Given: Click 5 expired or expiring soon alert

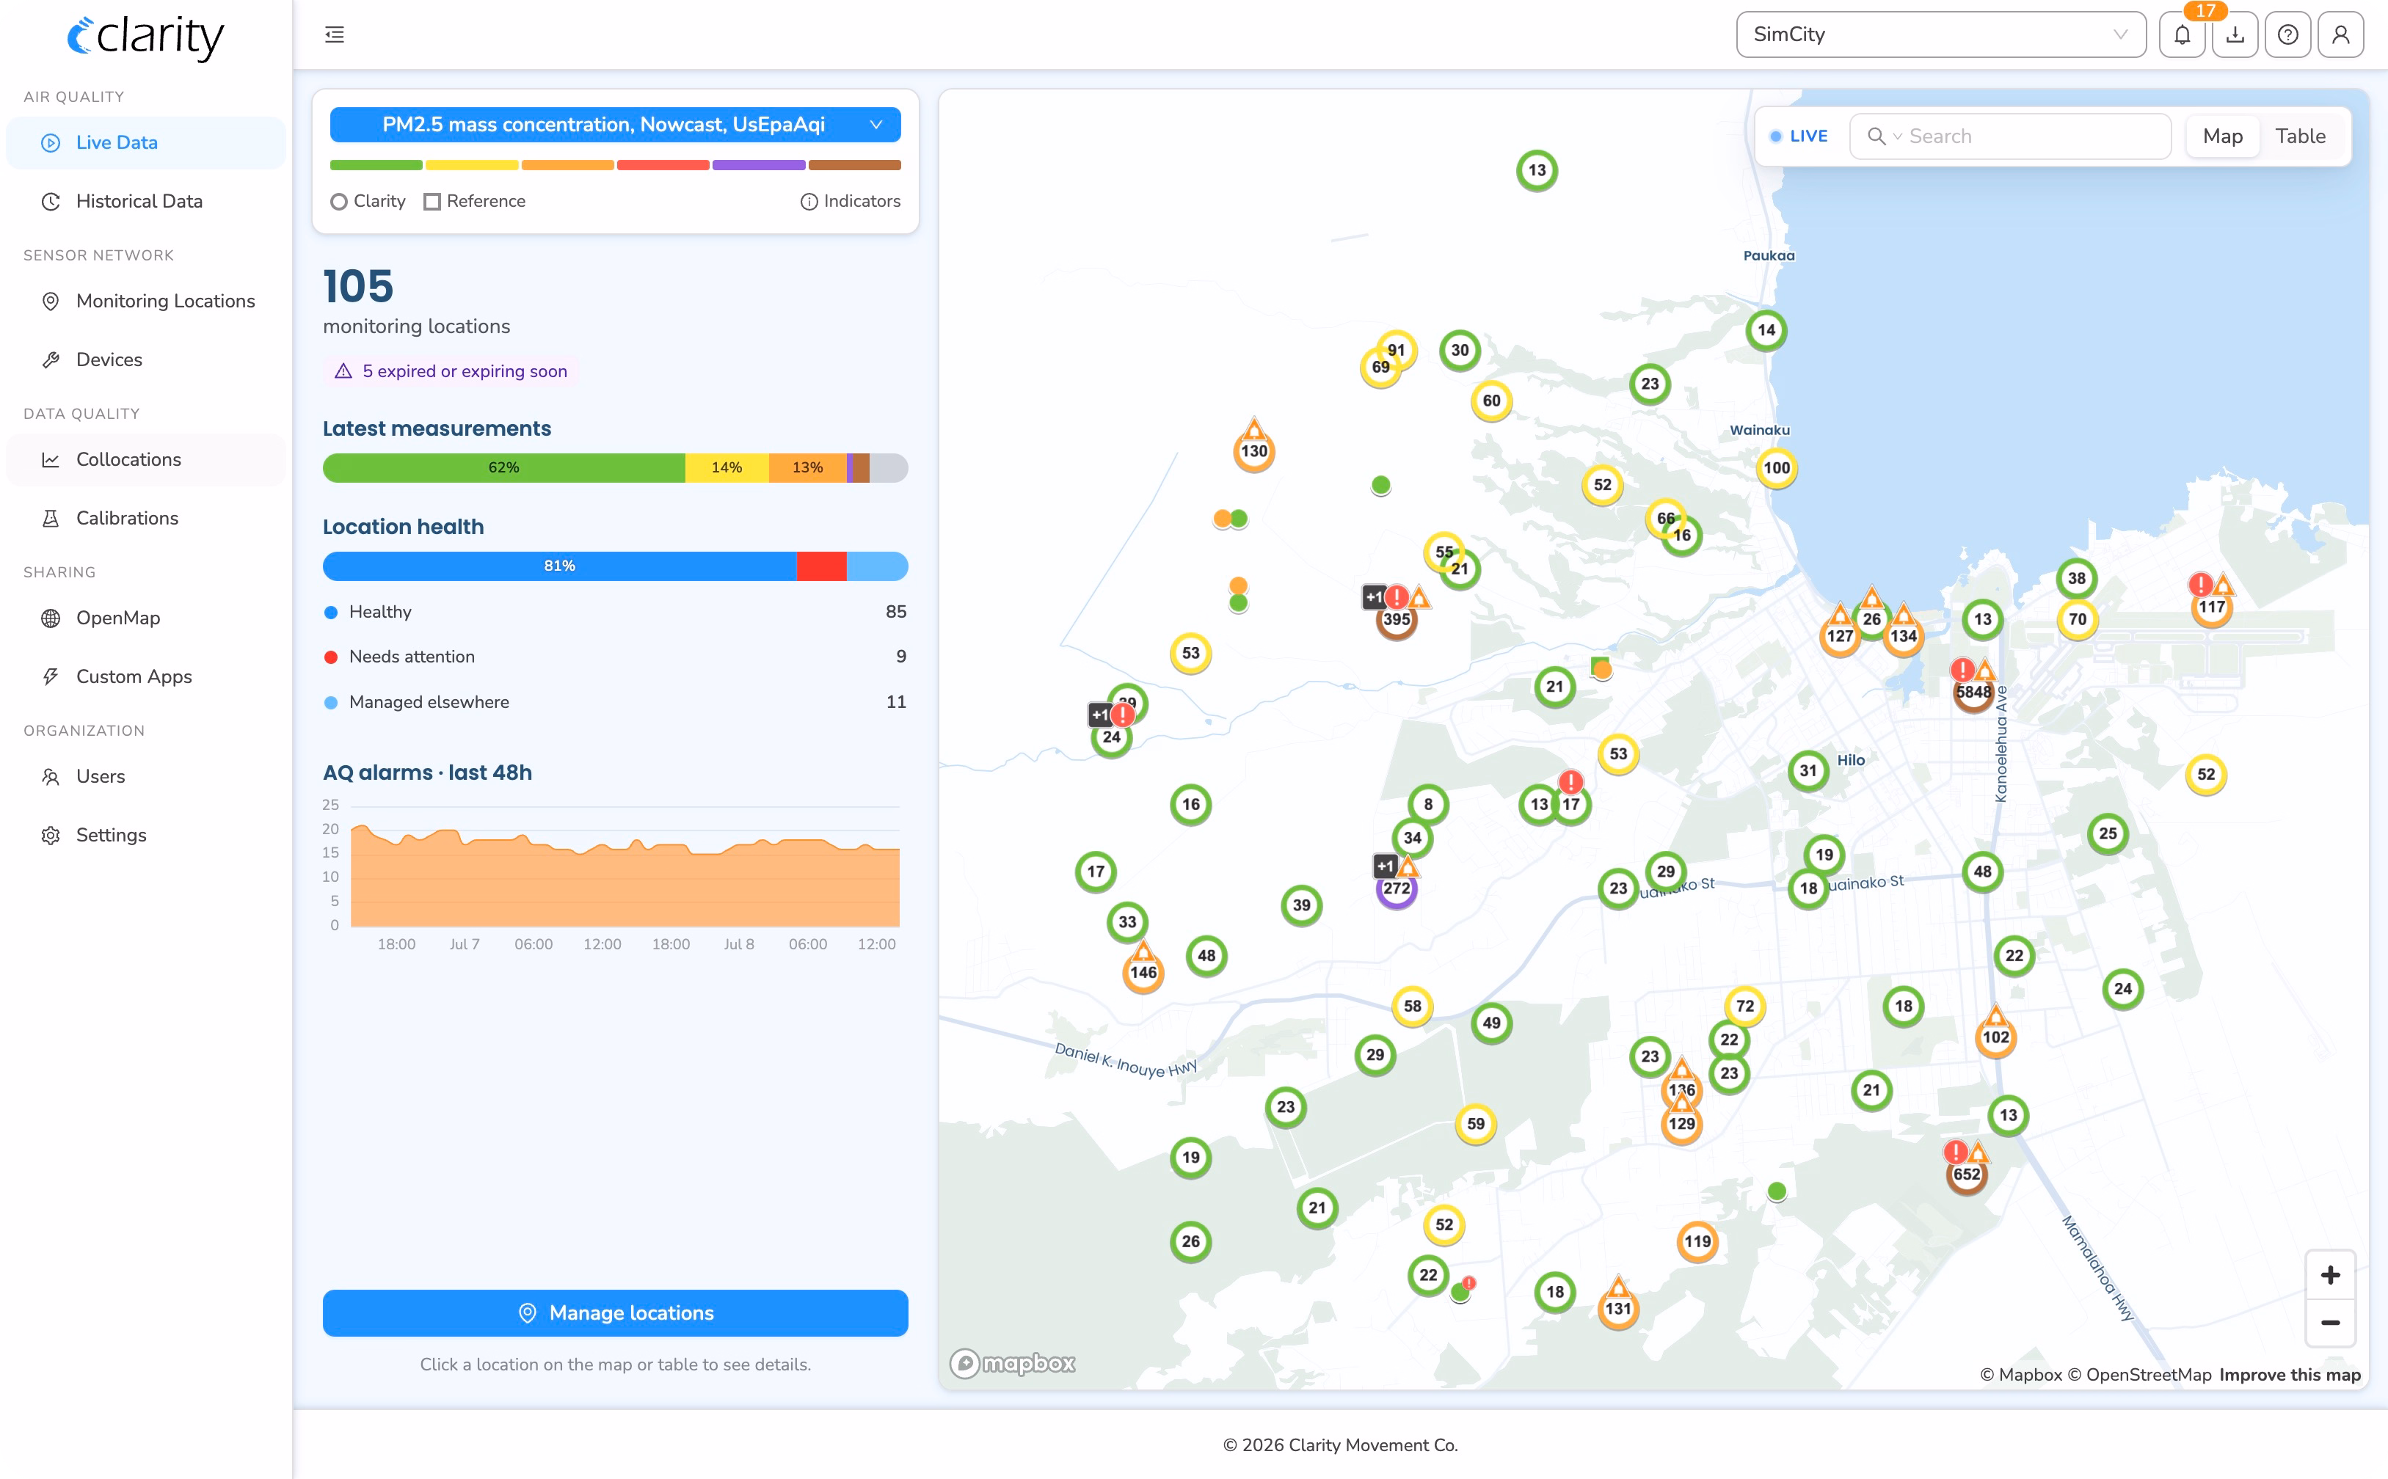Looking at the screenshot, I should click(450, 372).
